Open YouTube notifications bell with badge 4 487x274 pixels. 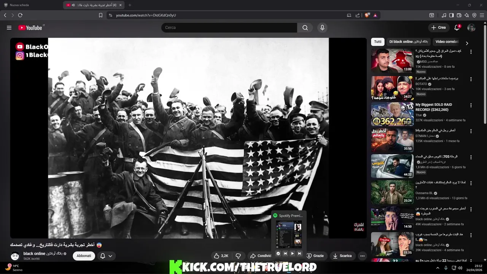[457, 27]
